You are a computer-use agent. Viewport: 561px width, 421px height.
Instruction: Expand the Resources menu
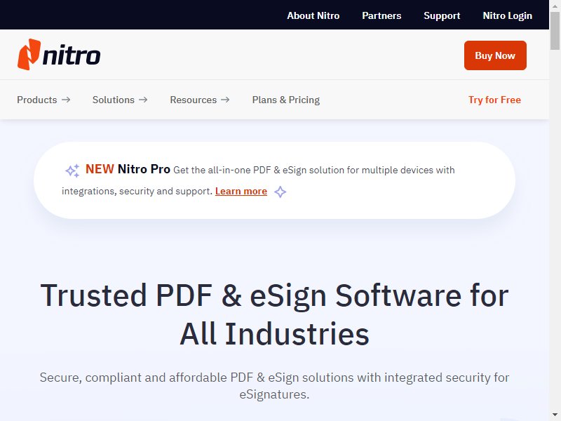click(200, 100)
